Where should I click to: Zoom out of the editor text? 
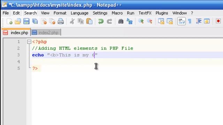(149, 22)
